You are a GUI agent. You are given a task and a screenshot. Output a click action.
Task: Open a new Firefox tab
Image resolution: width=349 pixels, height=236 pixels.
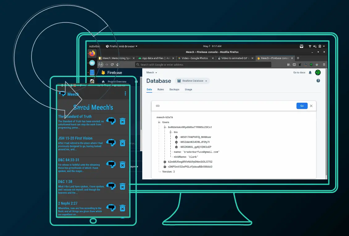pyautogui.click(x=298, y=58)
